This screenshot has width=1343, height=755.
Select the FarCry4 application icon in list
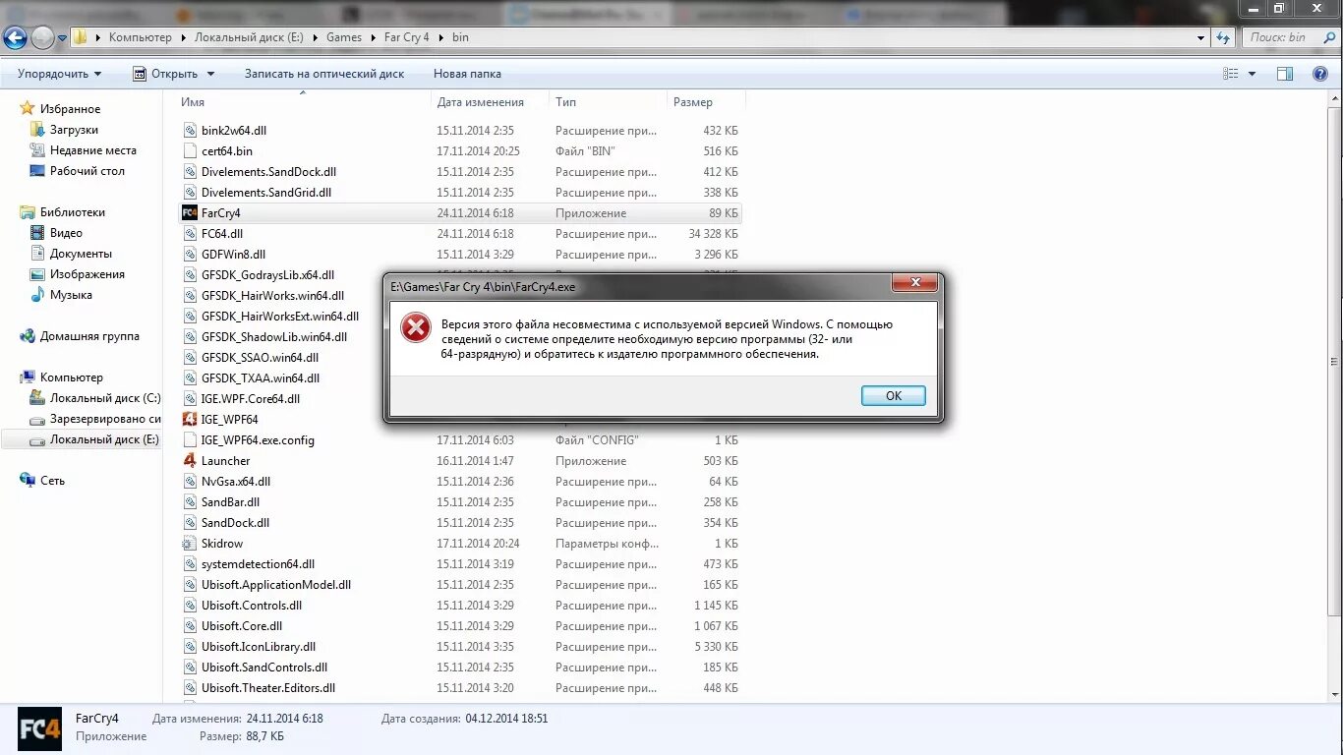(x=190, y=213)
